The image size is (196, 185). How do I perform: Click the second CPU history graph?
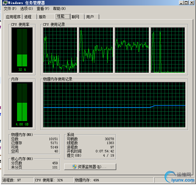(x=96, y=50)
